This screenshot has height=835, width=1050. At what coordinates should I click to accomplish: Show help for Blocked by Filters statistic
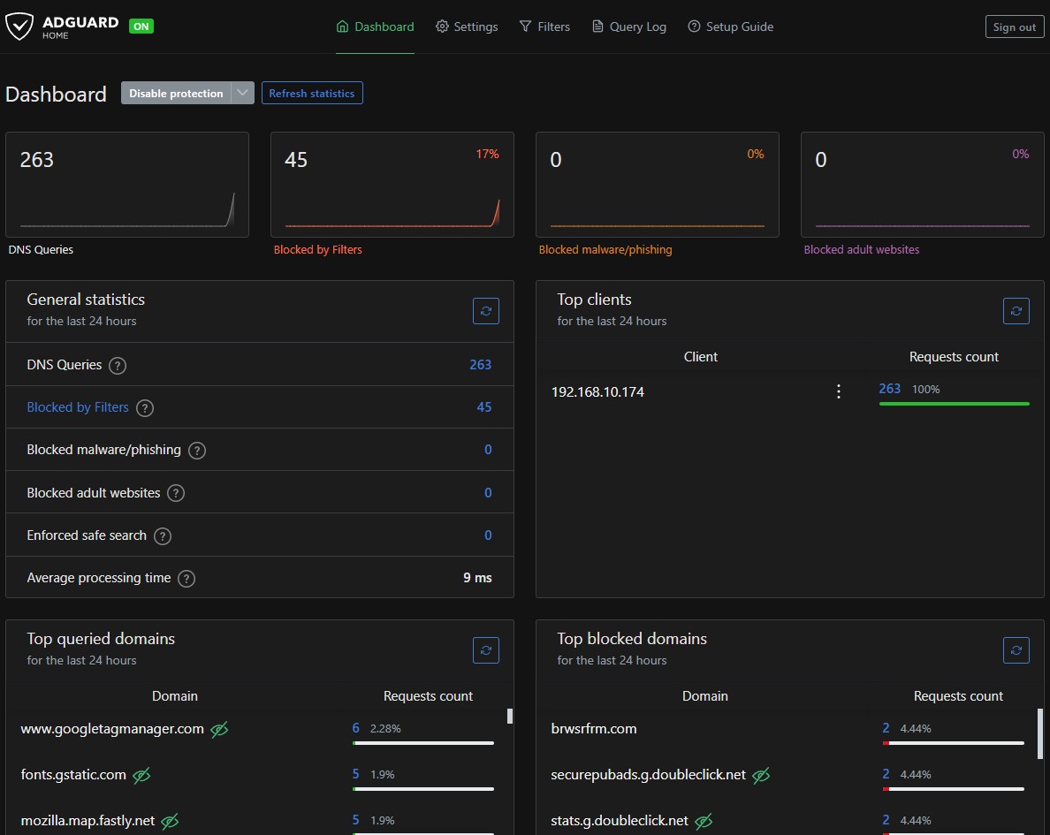tap(145, 408)
